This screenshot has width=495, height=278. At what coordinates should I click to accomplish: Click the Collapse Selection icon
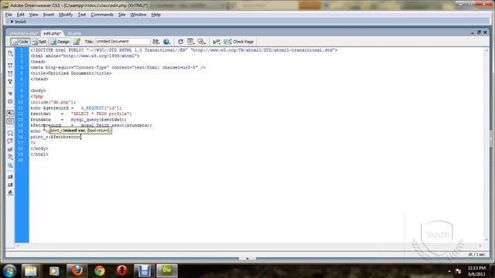[x=10, y=73]
